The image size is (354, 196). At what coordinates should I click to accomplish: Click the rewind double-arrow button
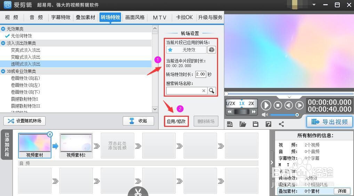(230, 112)
